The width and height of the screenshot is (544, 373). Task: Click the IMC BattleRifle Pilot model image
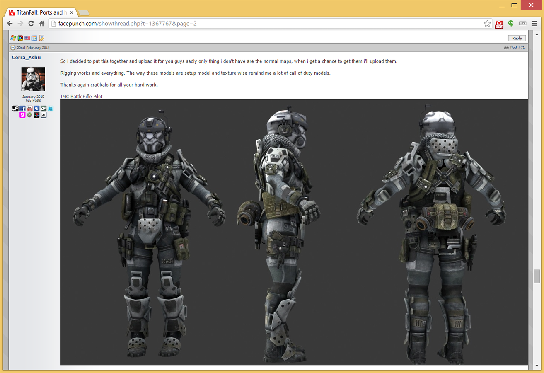pos(294,232)
